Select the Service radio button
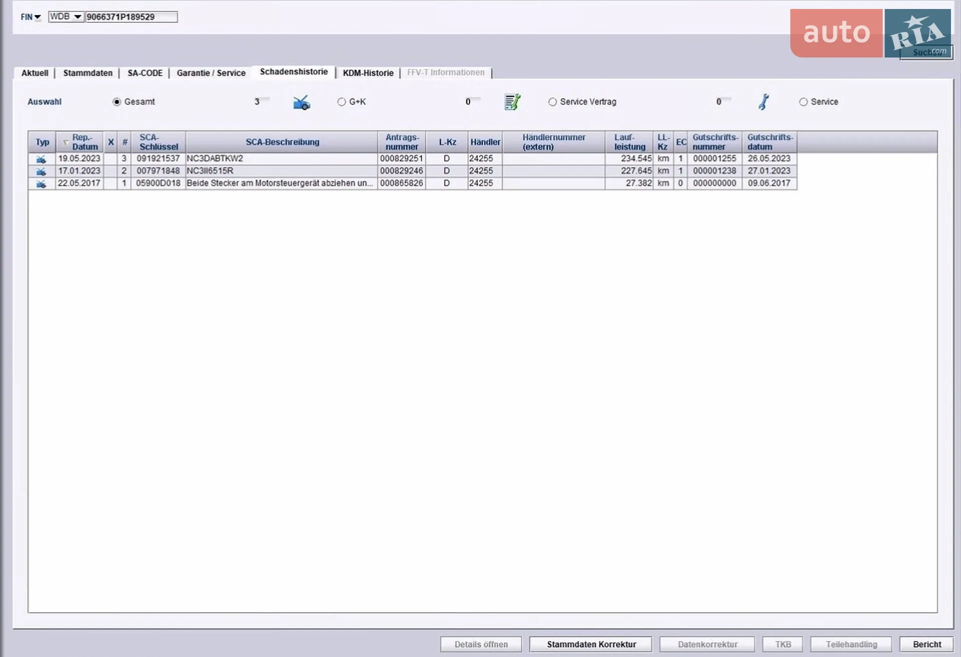This screenshot has height=657, width=961. [x=803, y=102]
